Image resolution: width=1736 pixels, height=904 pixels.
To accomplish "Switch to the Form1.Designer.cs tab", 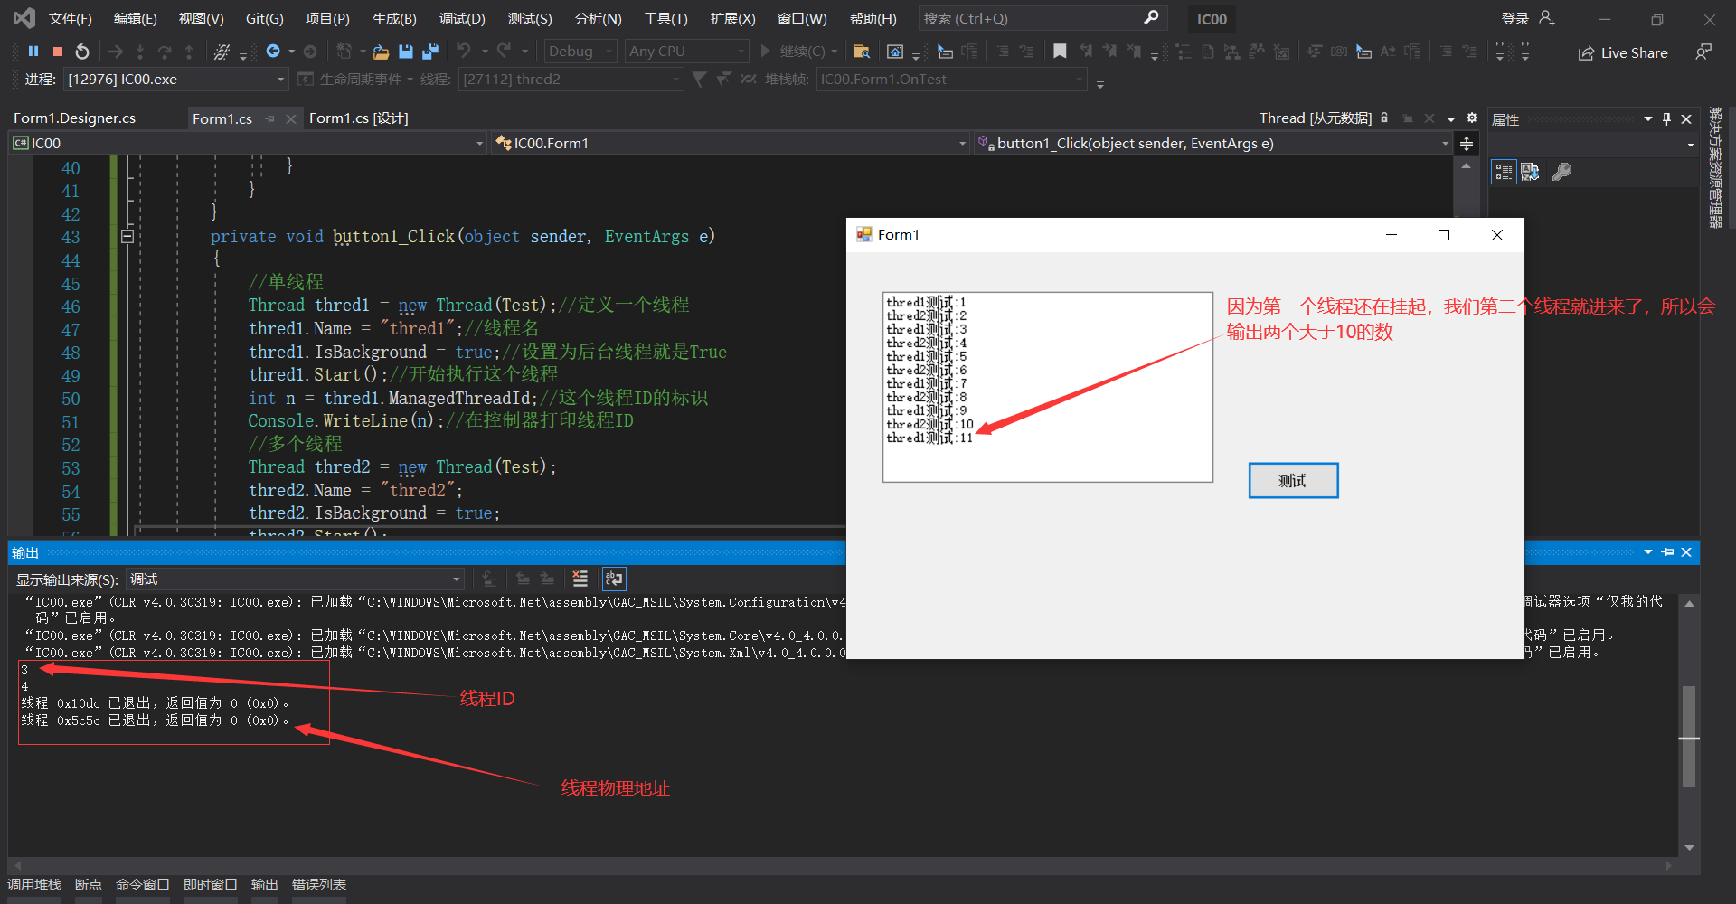I will (x=73, y=118).
